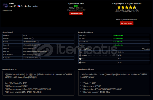The width and height of the screenshot is (153, 100).
Task: Copy the AccountID value
Action: pos(33,39)
